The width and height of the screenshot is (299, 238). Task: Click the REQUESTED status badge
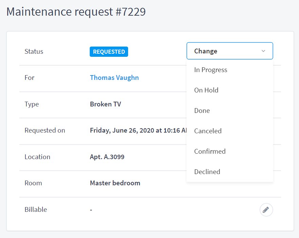tap(109, 52)
